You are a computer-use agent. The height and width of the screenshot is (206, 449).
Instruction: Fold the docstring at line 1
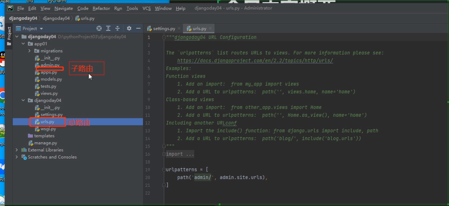pyautogui.click(x=164, y=37)
